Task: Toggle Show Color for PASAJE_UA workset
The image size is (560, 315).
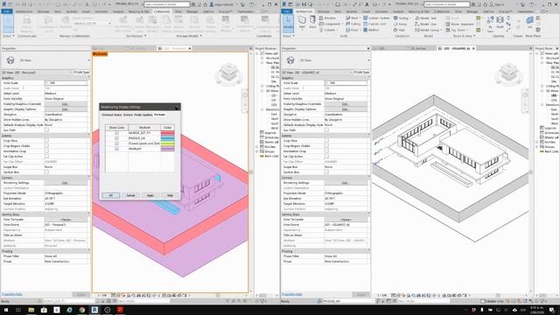Action: (116, 138)
